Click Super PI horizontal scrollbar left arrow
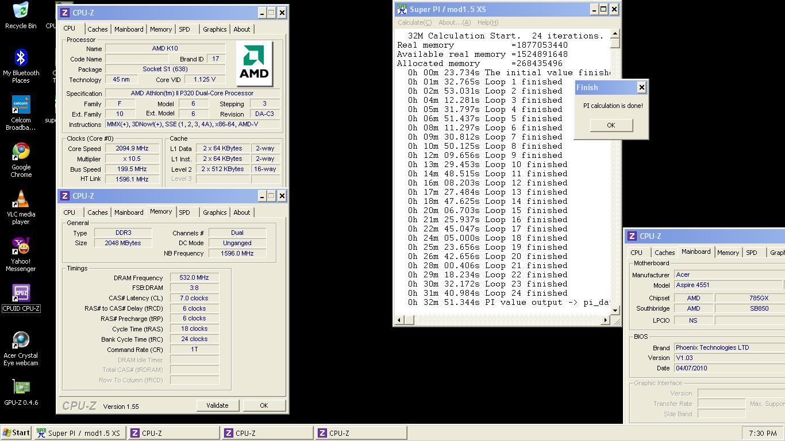785x441 pixels. (x=400, y=320)
